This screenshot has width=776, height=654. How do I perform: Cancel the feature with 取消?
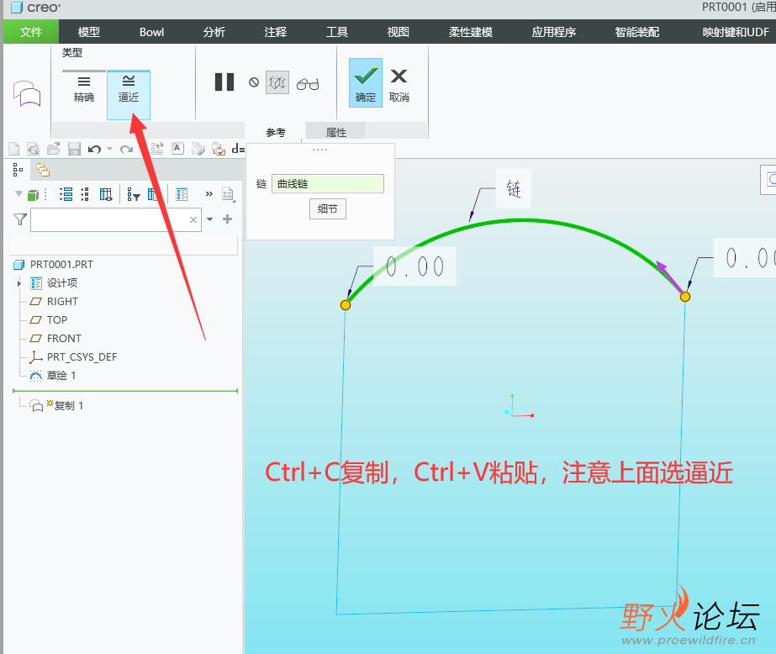[399, 85]
